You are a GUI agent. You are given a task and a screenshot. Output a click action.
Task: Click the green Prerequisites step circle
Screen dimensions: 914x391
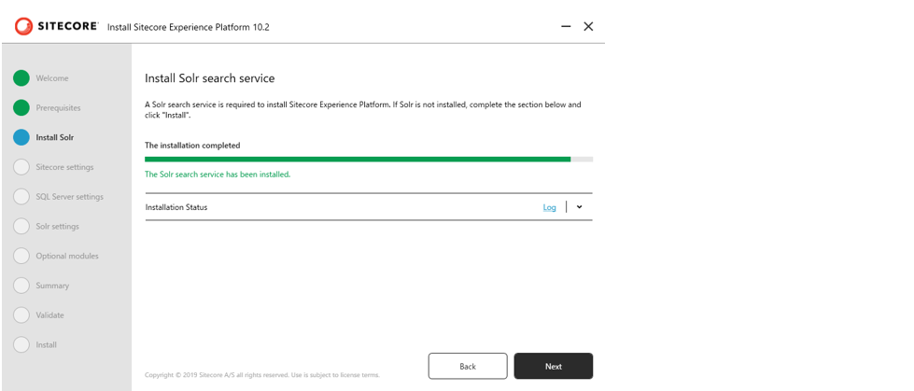pyautogui.click(x=21, y=108)
